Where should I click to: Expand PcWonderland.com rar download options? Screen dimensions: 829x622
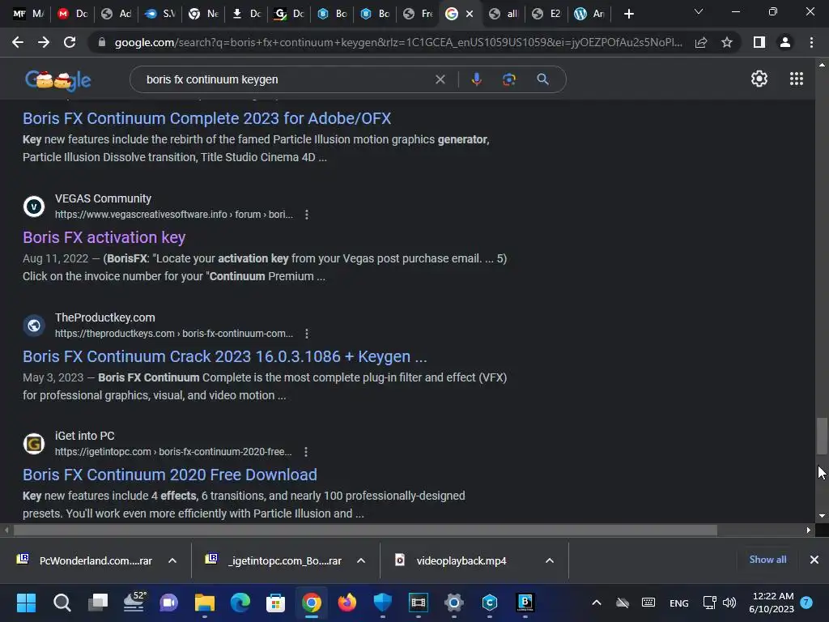click(x=172, y=560)
